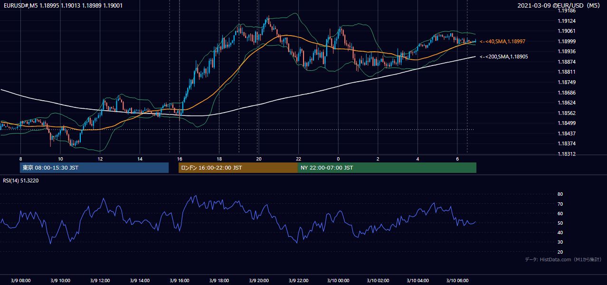Click the RSI(14) 51.3220 indicator label

[21, 180]
